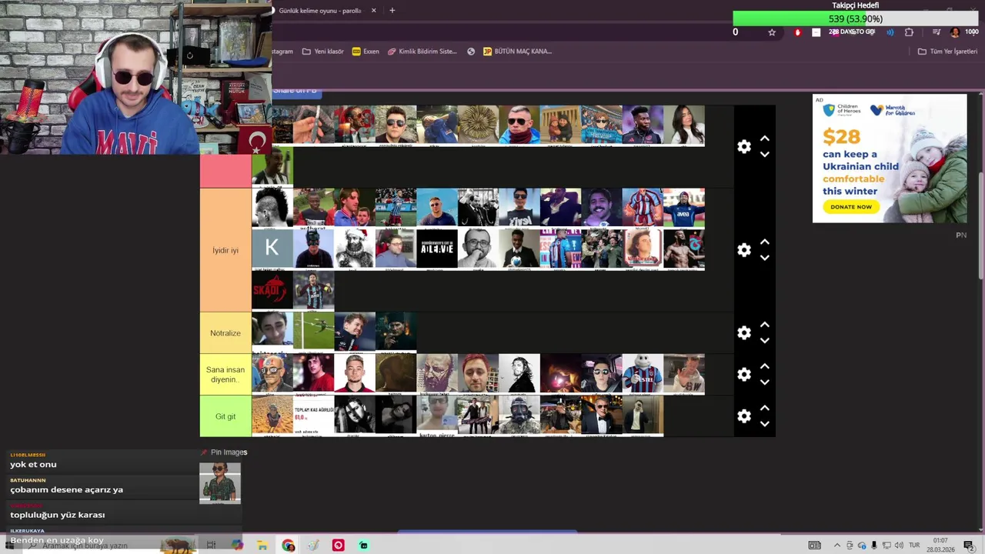Open Google Chrome from the taskbar
985x554 pixels.
tap(288, 546)
